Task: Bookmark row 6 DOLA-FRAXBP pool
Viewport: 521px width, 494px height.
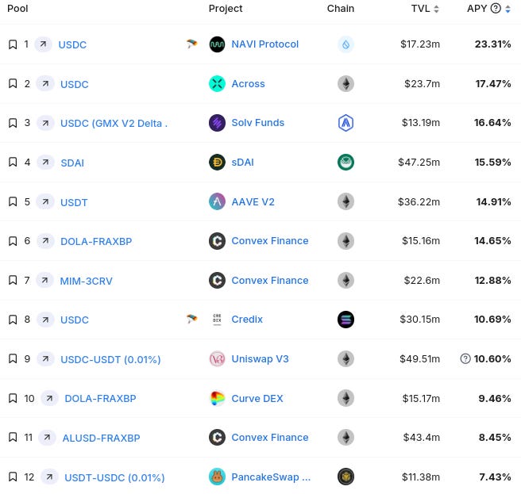Action: pyautogui.click(x=13, y=241)
